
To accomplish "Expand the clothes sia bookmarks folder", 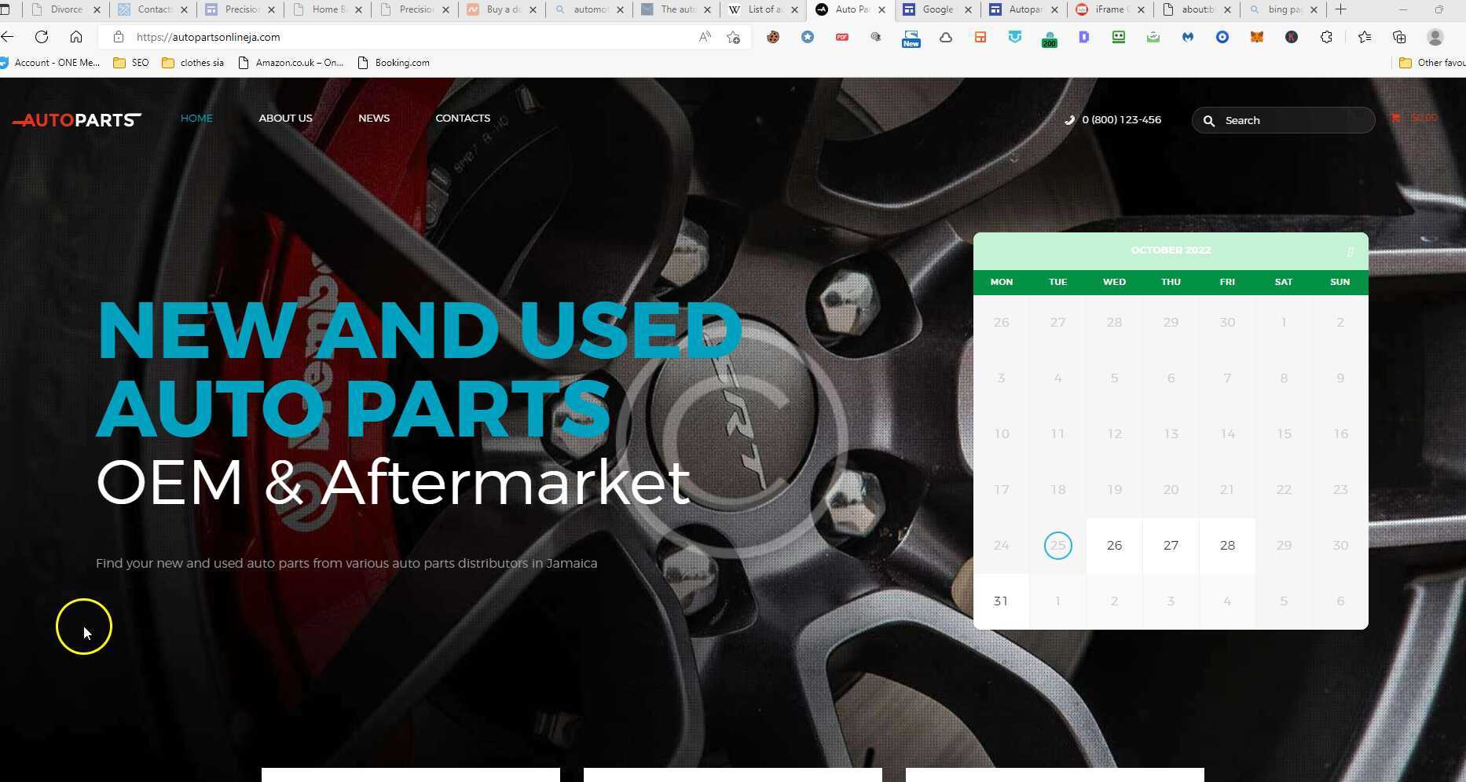I will tap(193, 63).
